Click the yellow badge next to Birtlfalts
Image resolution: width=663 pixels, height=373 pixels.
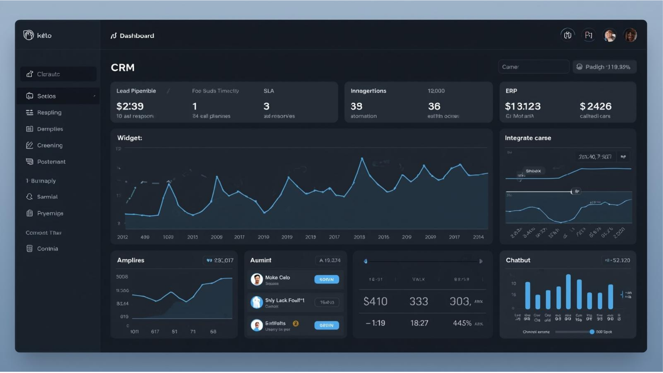pos(296,324)
